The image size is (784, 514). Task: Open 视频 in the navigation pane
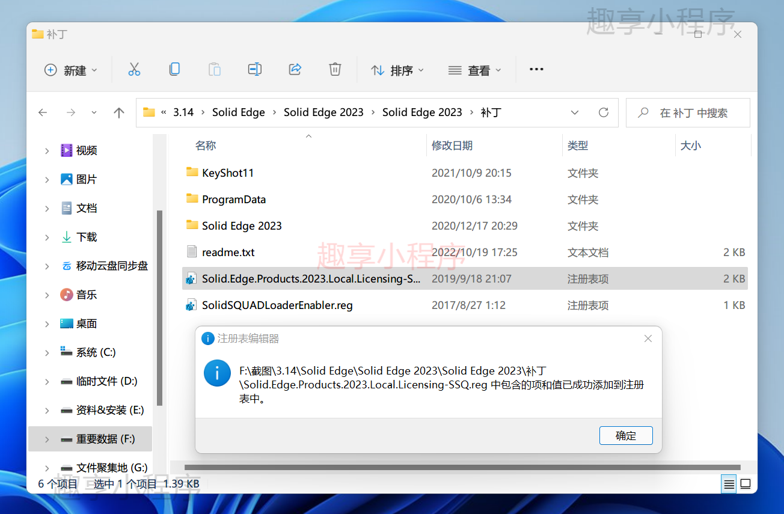tap(87, 150)
